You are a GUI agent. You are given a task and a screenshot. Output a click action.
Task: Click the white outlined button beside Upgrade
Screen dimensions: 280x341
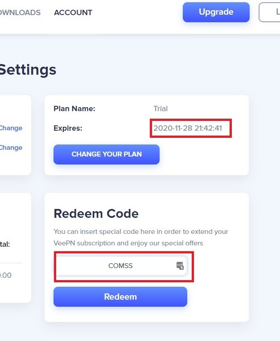[x=269, y=12]
